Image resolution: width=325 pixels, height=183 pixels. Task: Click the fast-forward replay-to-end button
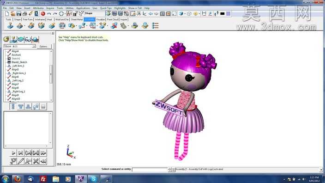[x=43, y=153]
